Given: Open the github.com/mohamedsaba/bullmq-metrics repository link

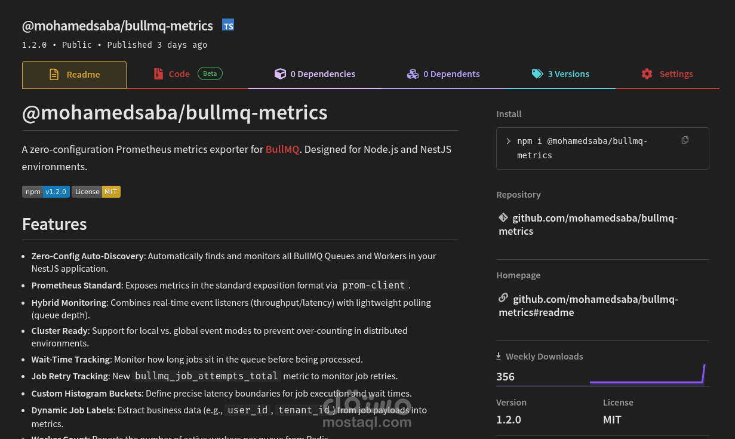Looking at the screenshot, I should [x=588, y=225].
